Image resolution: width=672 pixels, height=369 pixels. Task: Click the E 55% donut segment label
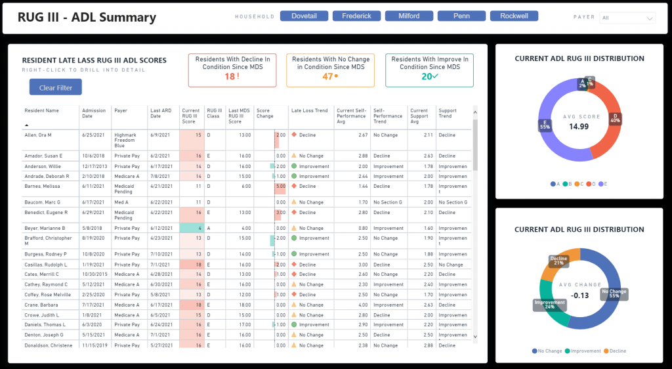pos(545,125)
